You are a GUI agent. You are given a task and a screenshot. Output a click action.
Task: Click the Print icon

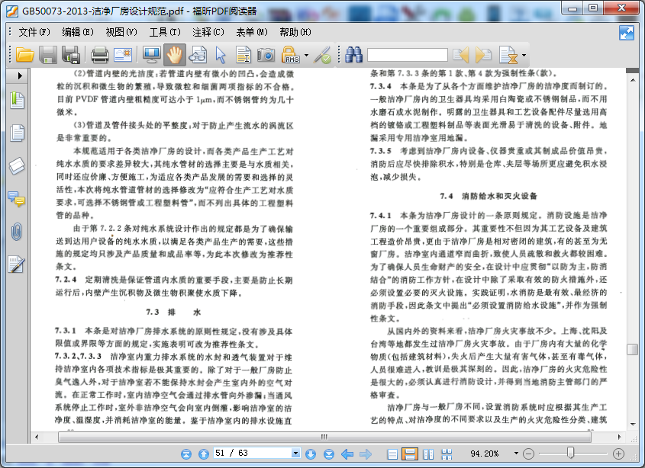[99, 55]
